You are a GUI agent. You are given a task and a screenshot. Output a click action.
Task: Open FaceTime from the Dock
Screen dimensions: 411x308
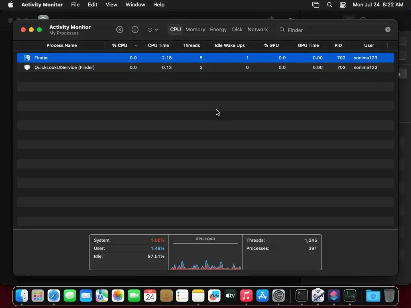pyautogui.click(x=134, y=296)
